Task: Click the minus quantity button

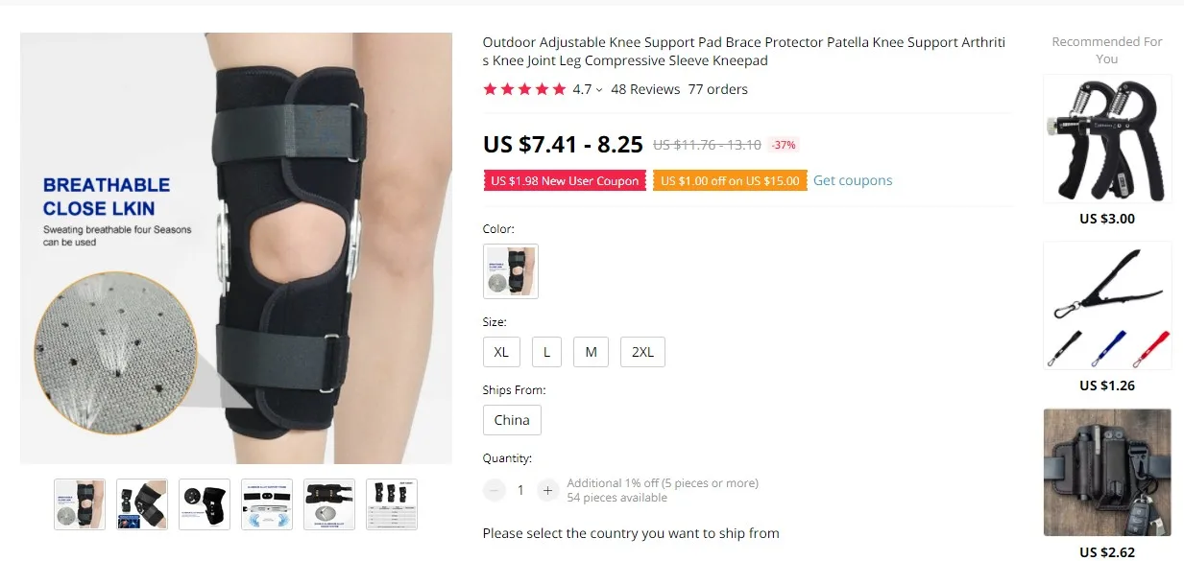Action: (x=495, y=490)
